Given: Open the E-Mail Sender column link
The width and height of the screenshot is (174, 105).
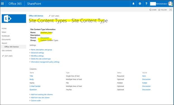Looking at the screenshot, I should point(35,86).
